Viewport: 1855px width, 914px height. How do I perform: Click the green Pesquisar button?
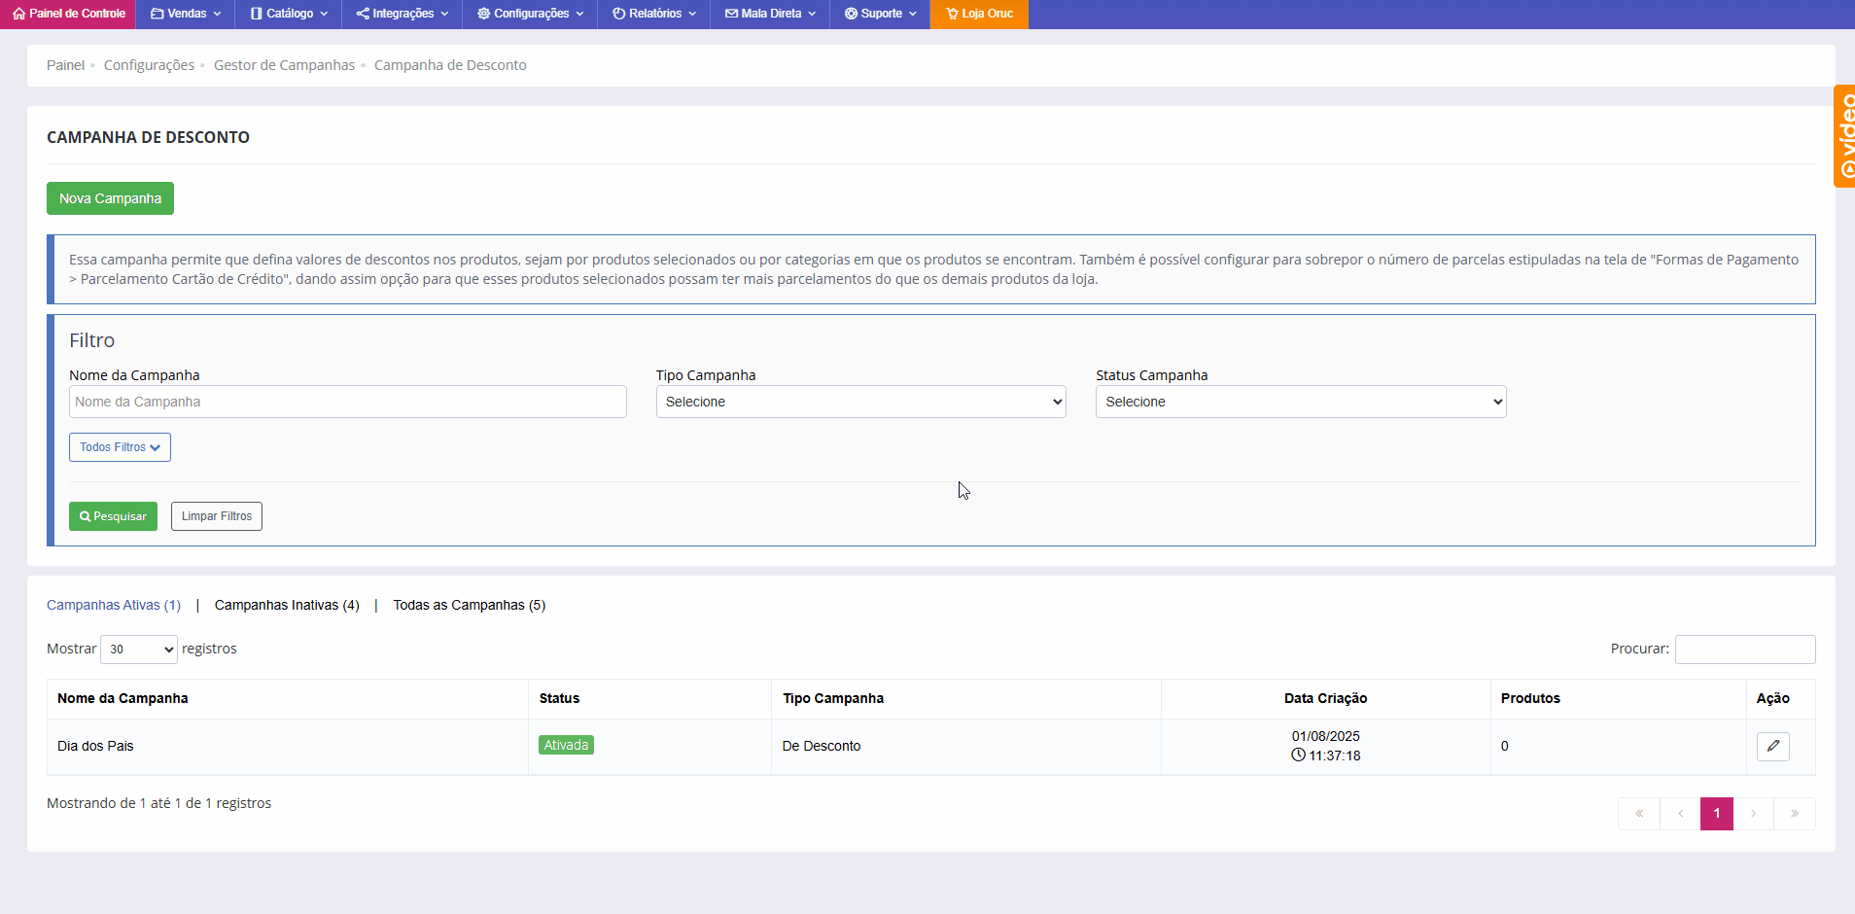[x=113, y=516]
